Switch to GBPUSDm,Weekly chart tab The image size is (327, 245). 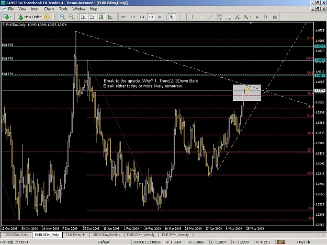coord(106,235)
